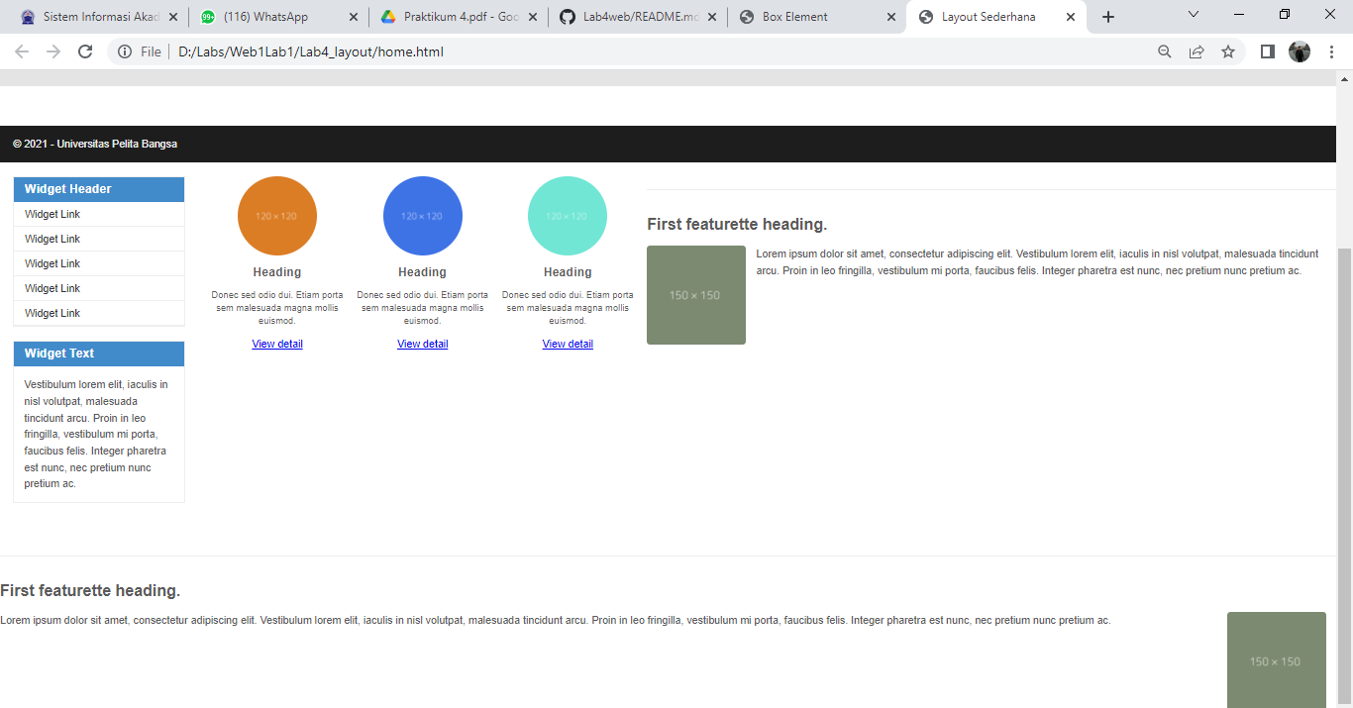Image resolution: width=1353 pixels, height=708 pixels.
Task: Open the three-dot Chrome menu
Action: point(1331,51)
